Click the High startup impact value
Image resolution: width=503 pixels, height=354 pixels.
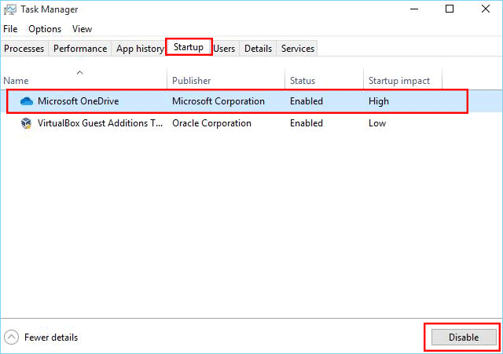(x=379, y=101)
